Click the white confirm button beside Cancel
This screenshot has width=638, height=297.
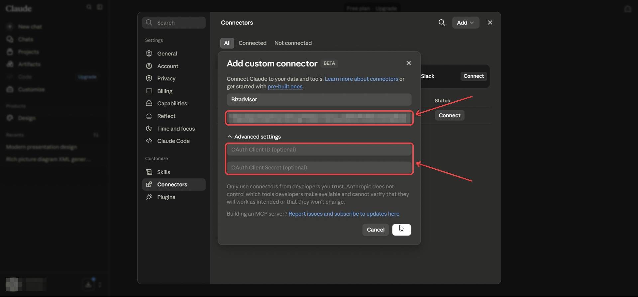click(x=402, y=230)
